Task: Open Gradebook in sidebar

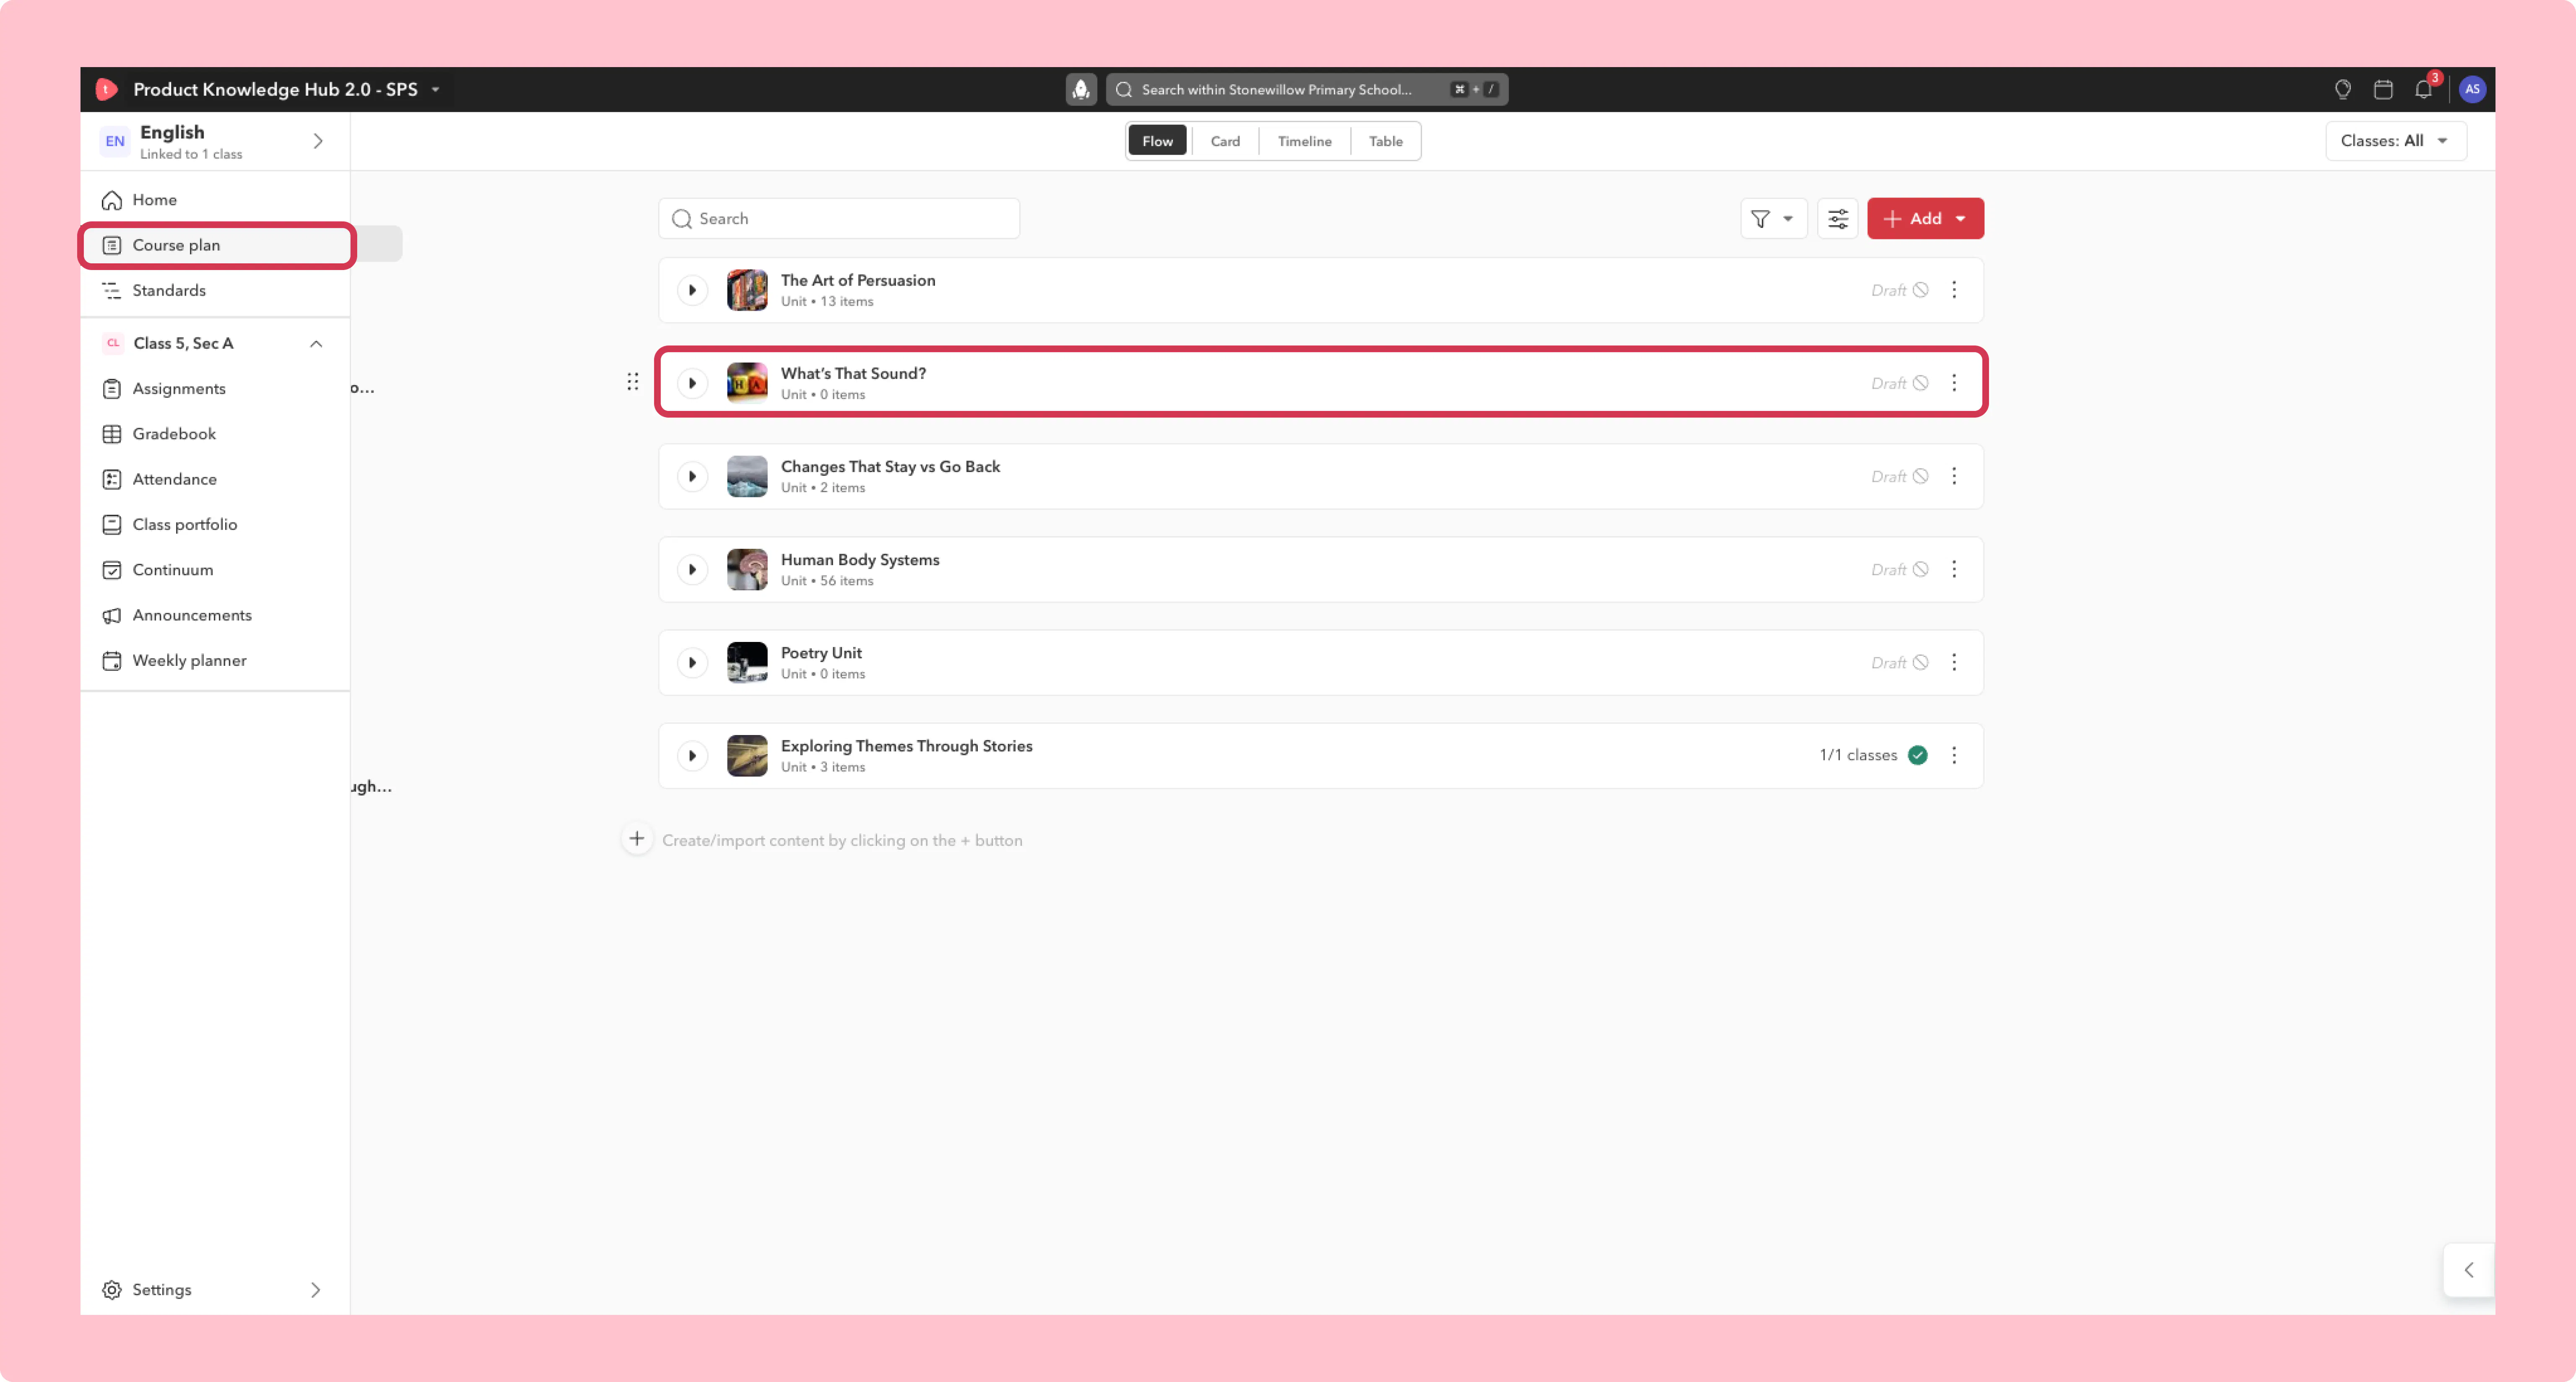Action: [216, 433]
